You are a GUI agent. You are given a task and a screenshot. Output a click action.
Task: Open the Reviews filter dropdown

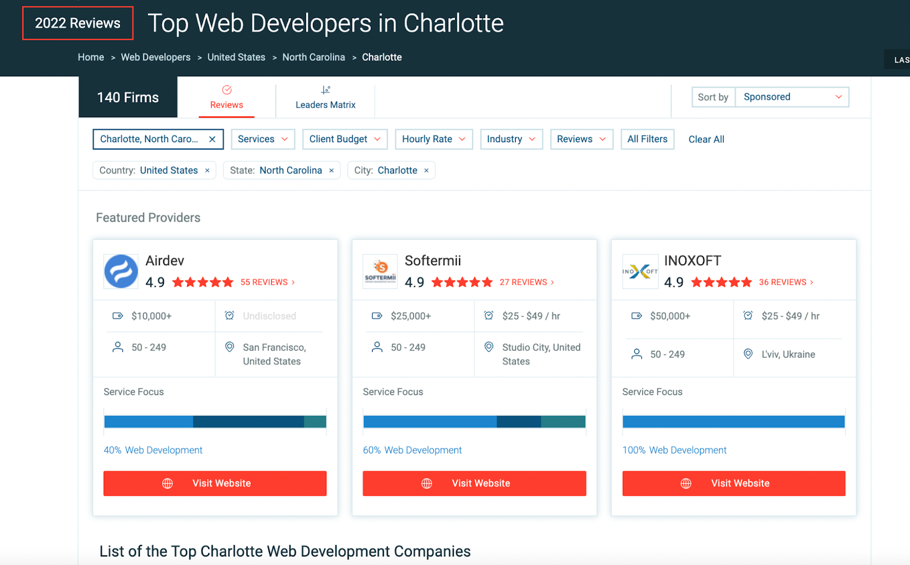click(581, 139)
